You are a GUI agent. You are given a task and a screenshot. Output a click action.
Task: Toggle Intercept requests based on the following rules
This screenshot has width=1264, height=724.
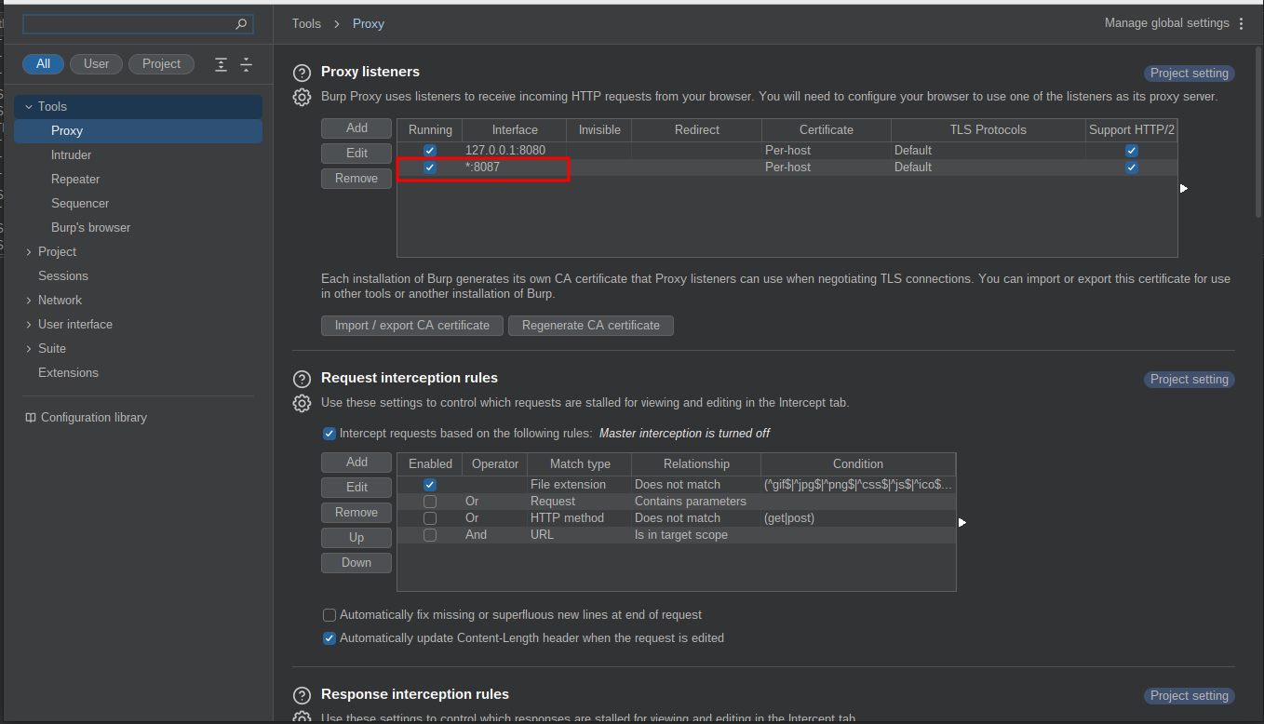(x=329, y=434)
